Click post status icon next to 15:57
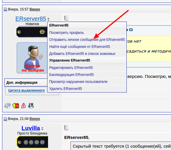Viewport: 171px width, 150px height. 5,9
